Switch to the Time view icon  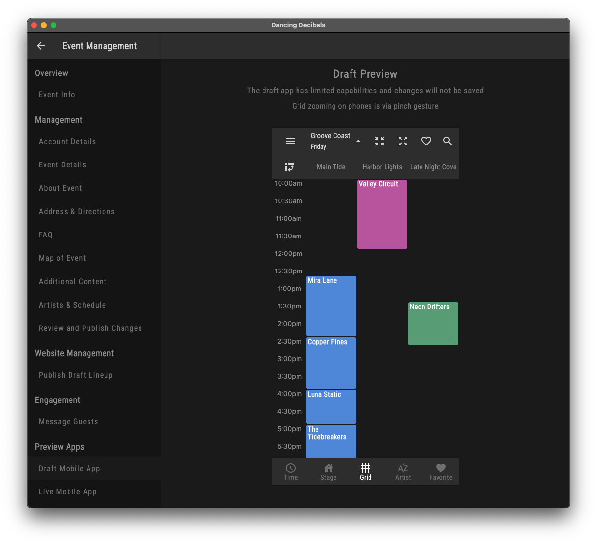point(290,471)
